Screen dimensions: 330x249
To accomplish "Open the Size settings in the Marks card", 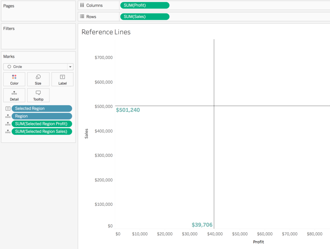I will (x=38, y=79).
